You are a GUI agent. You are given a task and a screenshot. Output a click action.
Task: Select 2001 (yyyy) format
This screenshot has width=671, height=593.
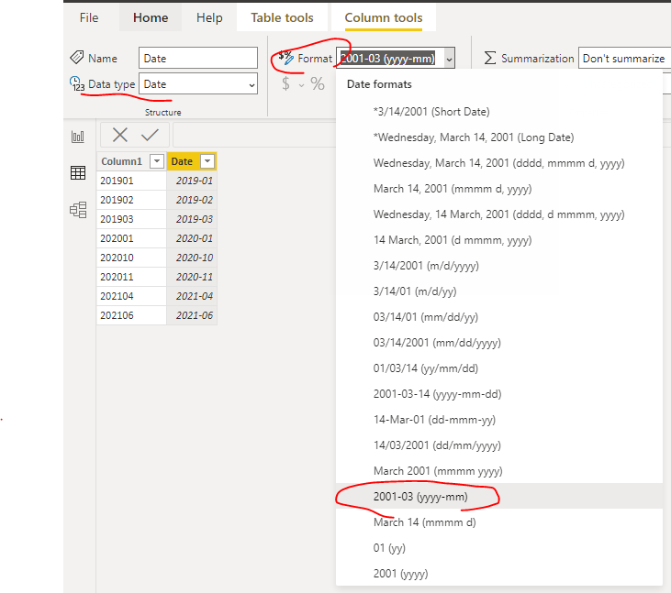(499, 573)
